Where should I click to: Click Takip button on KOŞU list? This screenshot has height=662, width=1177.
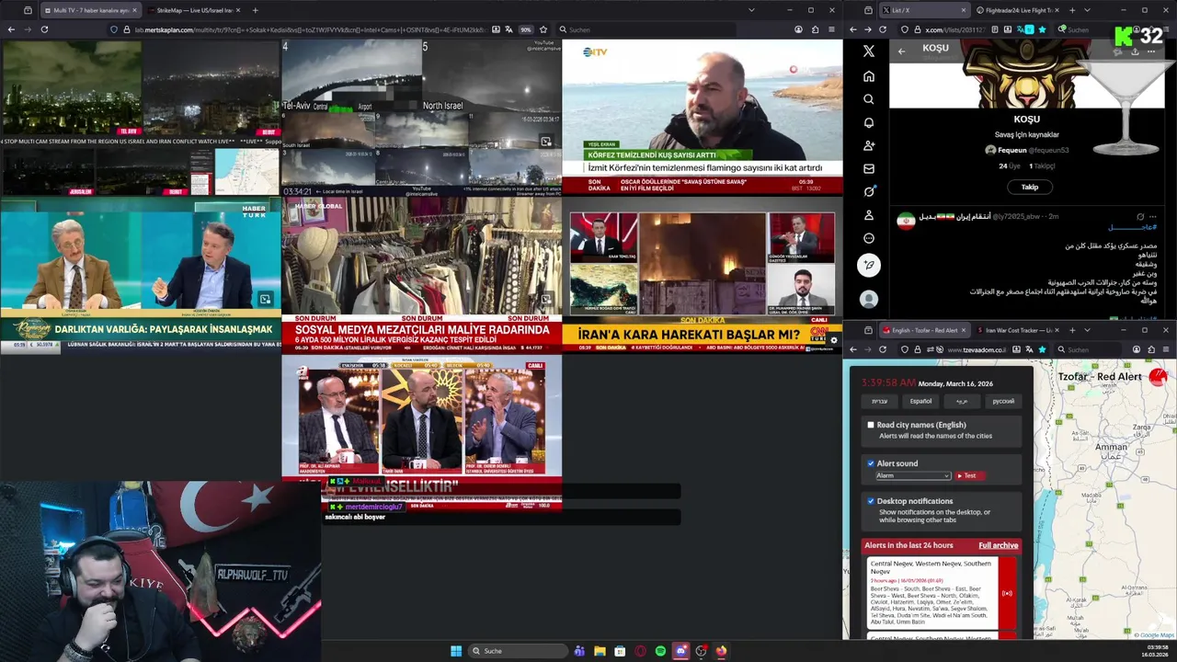1029,187
